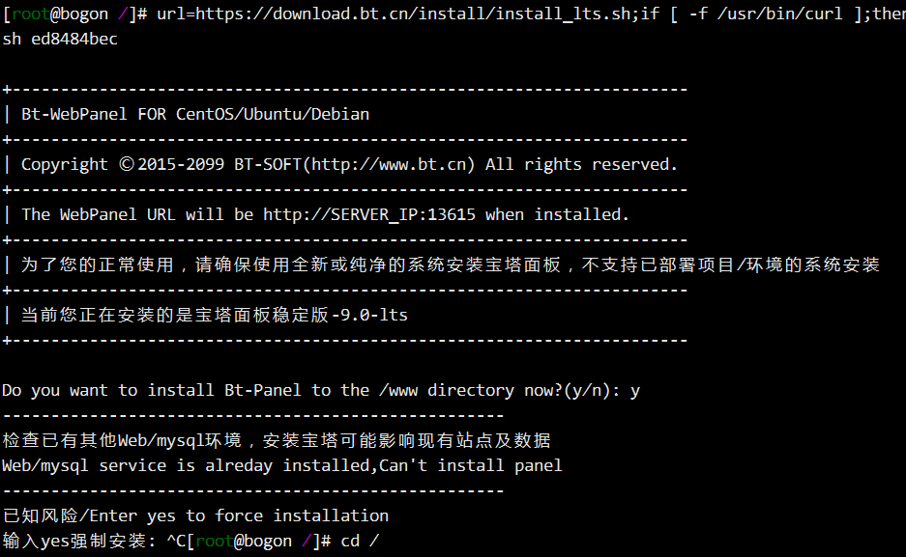Click the ^C interrupt marker
This screenshot has width=906, height=557.
point(176,541)
